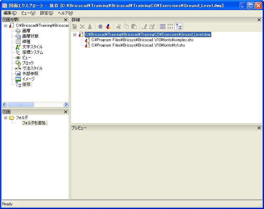The height and width of the screenshot is (209, 264).
Task: Select the simplex.shx dependency row
Action: (142, 40)
